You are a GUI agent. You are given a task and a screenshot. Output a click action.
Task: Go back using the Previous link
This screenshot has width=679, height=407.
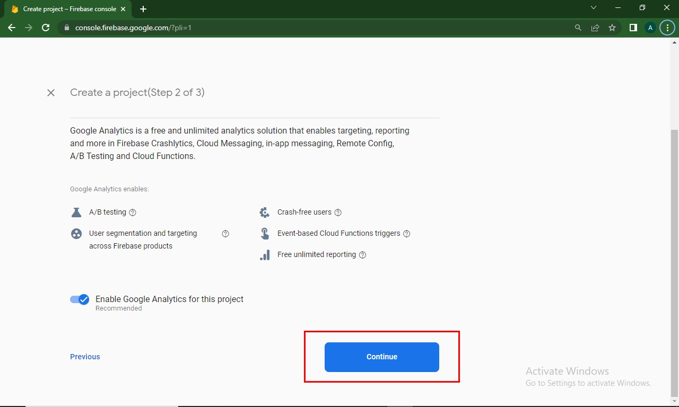pos(85,357)
